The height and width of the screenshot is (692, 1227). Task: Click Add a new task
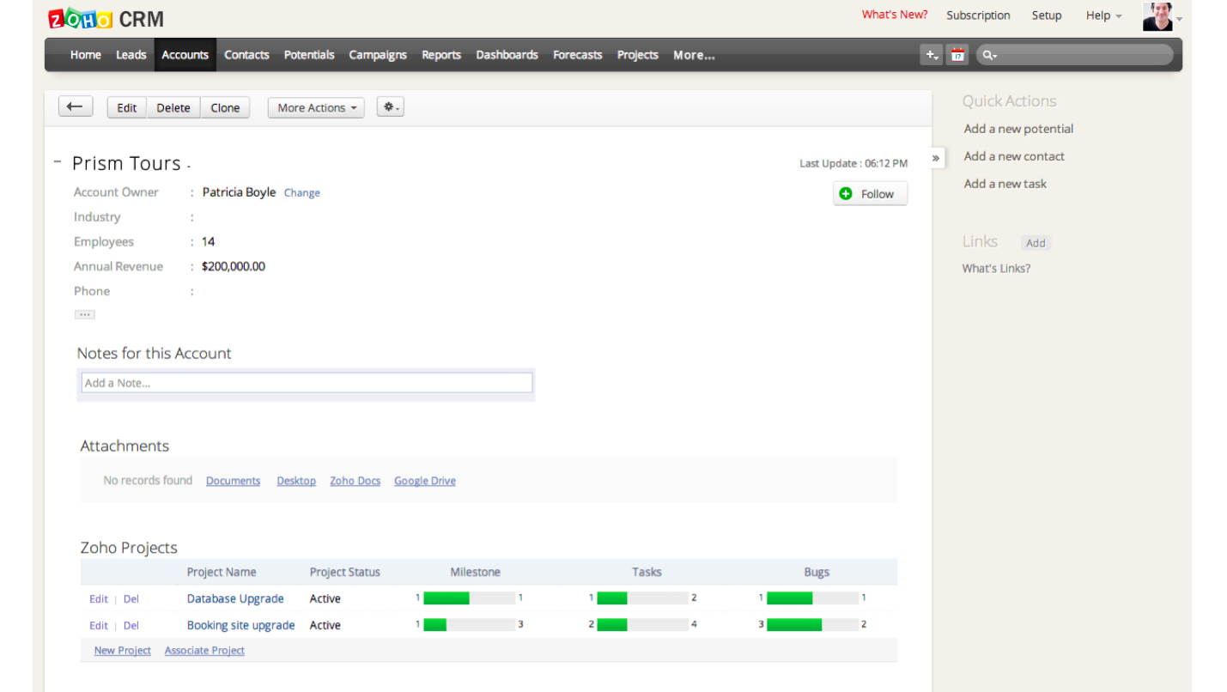click(x=1005, y=184)
